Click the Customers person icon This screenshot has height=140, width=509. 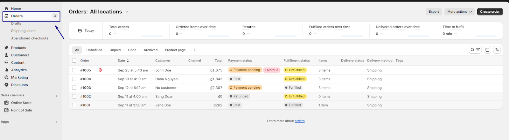pyautogui.click(x=6, y=55)
